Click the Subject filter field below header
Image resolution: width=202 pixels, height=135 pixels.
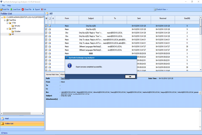click(91, 22)
